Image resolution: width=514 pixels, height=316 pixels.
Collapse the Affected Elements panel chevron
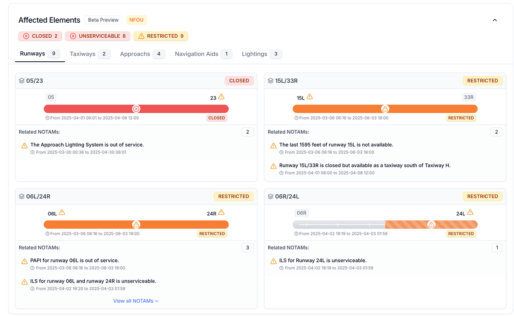coord(495,20)
